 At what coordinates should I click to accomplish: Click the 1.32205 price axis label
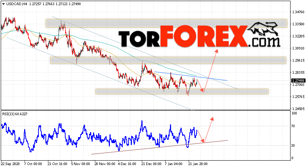298,36
